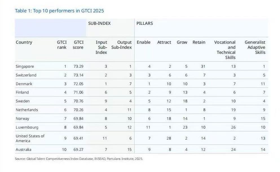Select the United States of America row label
Image resolution: width=280 pixels, height=172 pixels.
30,138
